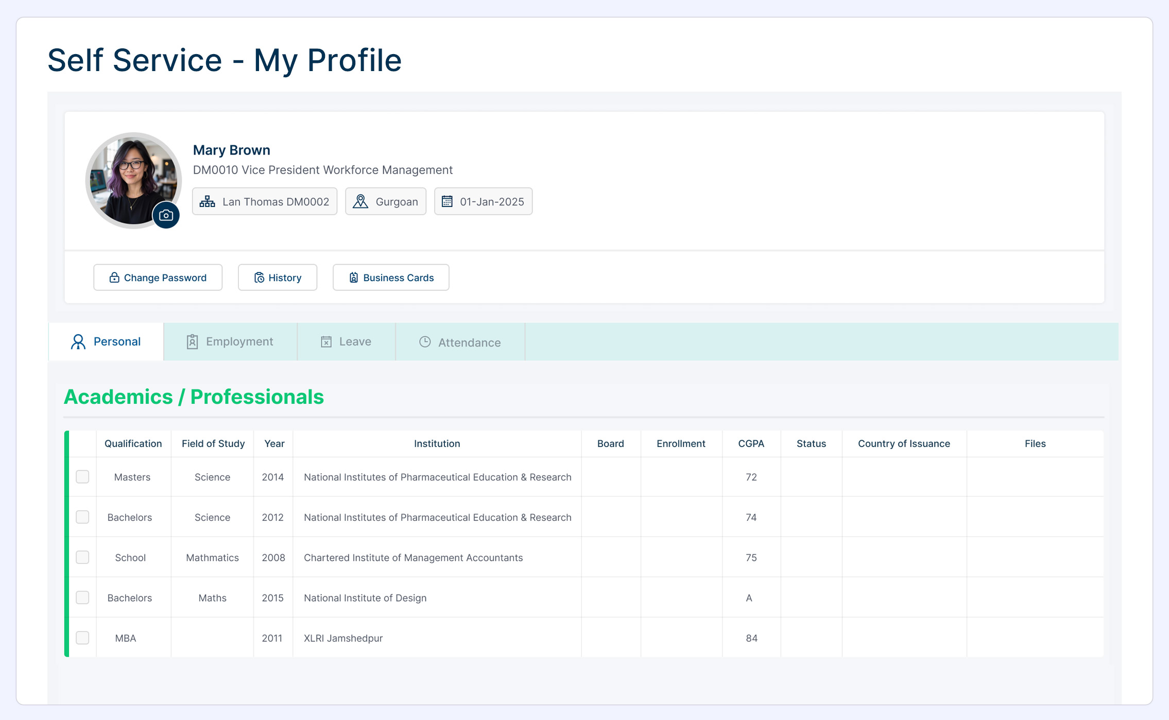The width and height of the screenshot is (1169, 720).
Task: Click the badge icon on Employment tab
Action: (x=192, y=342)
